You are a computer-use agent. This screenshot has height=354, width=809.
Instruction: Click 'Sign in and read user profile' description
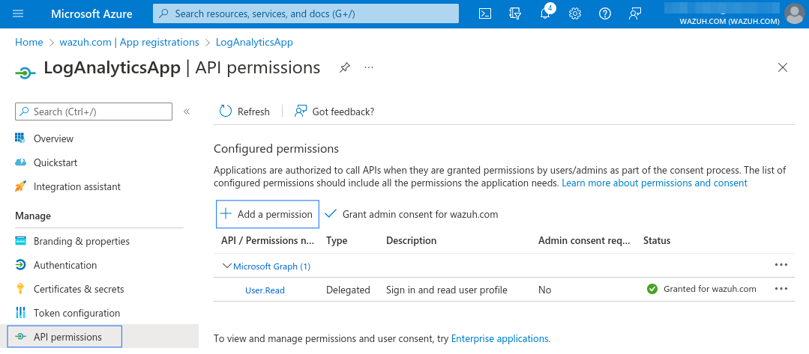[x=447, y=290]
